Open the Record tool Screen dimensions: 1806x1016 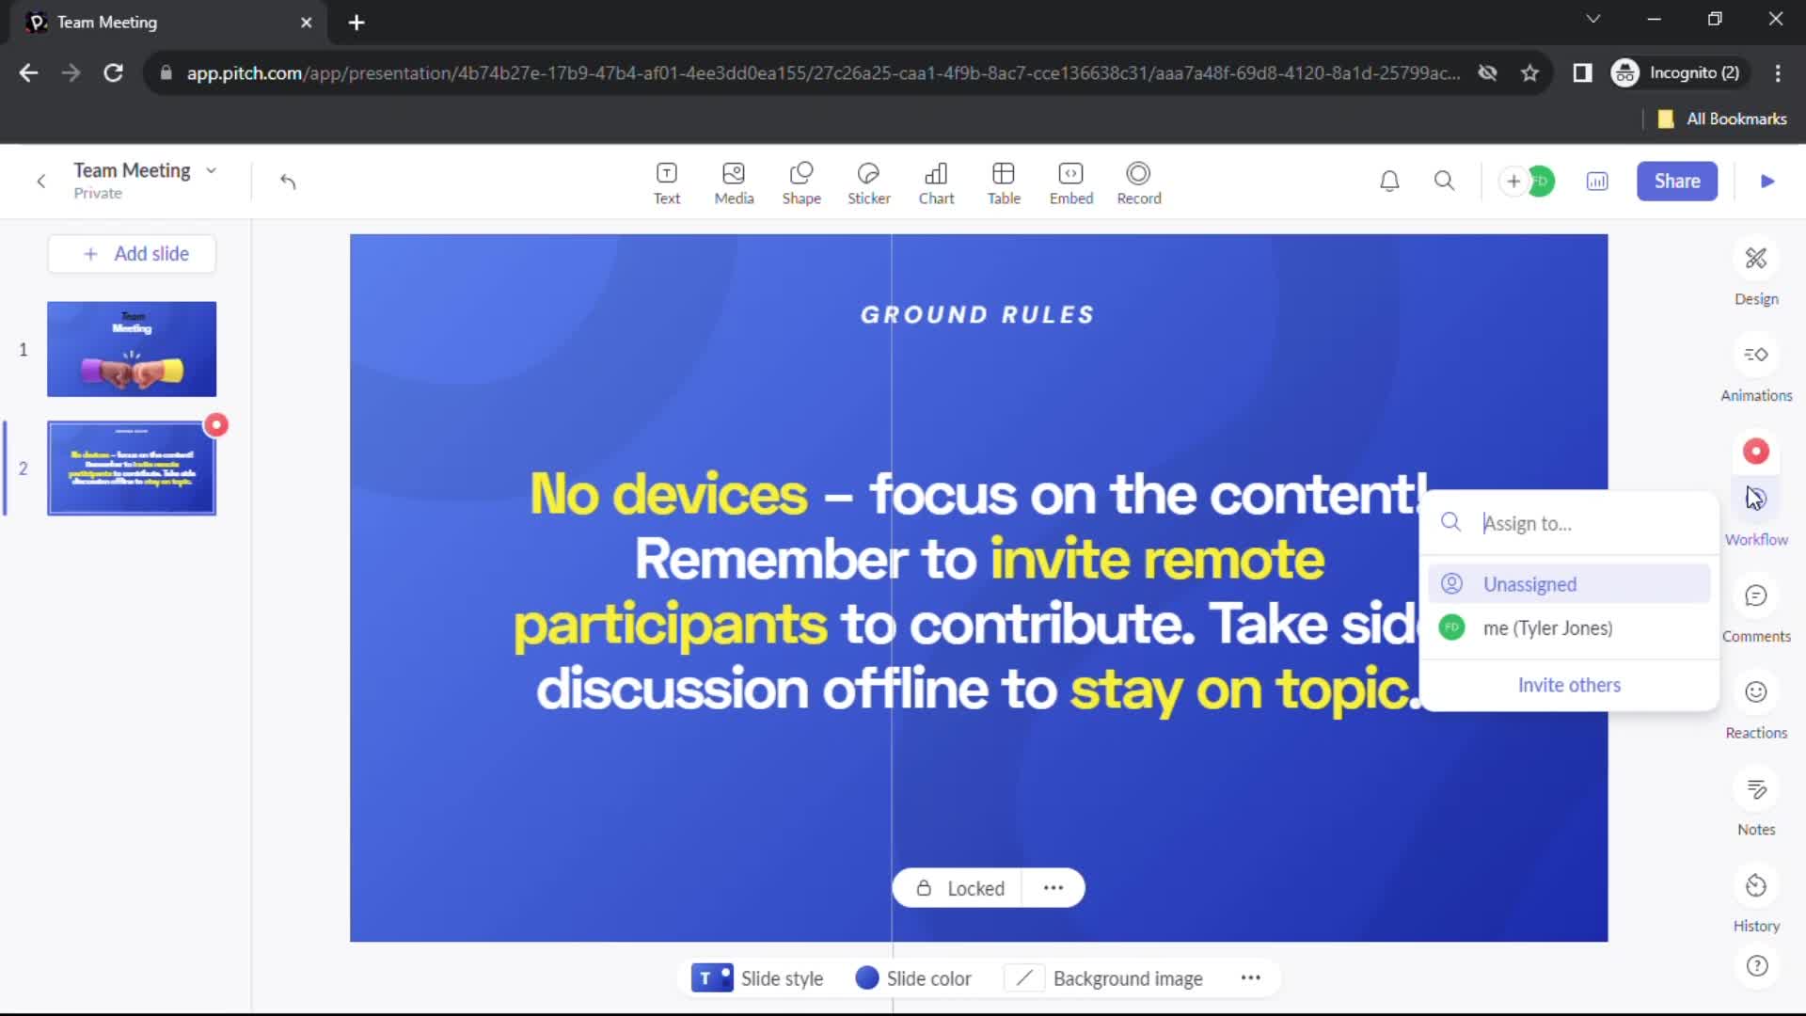(1140, 183)
